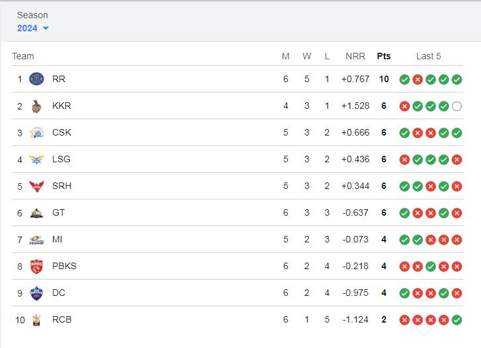Viewport: 481px width, 348px height.
Task: Click the PBKS team logo
Action: [37, 266]
